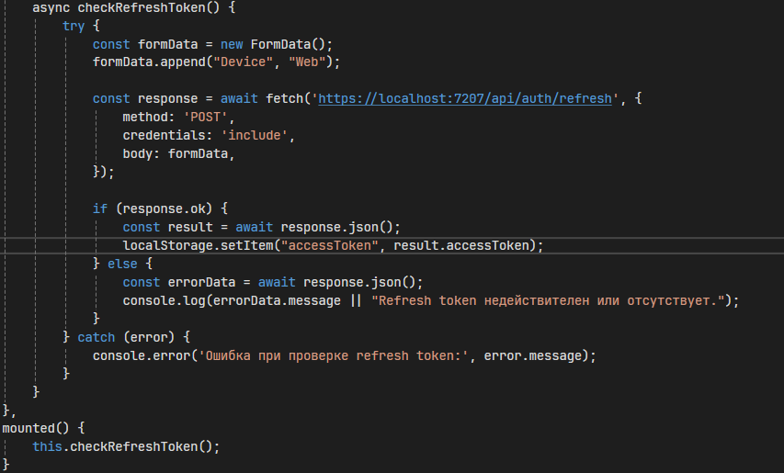Select the "Web" string literal
Viewport: 784px width, 473px height.
(x=307, y=62)
